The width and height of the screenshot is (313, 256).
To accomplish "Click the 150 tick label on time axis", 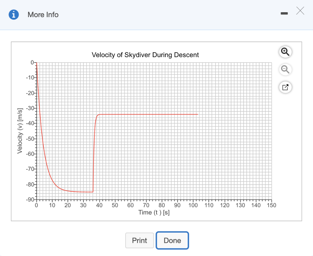I will pos(271,205).
